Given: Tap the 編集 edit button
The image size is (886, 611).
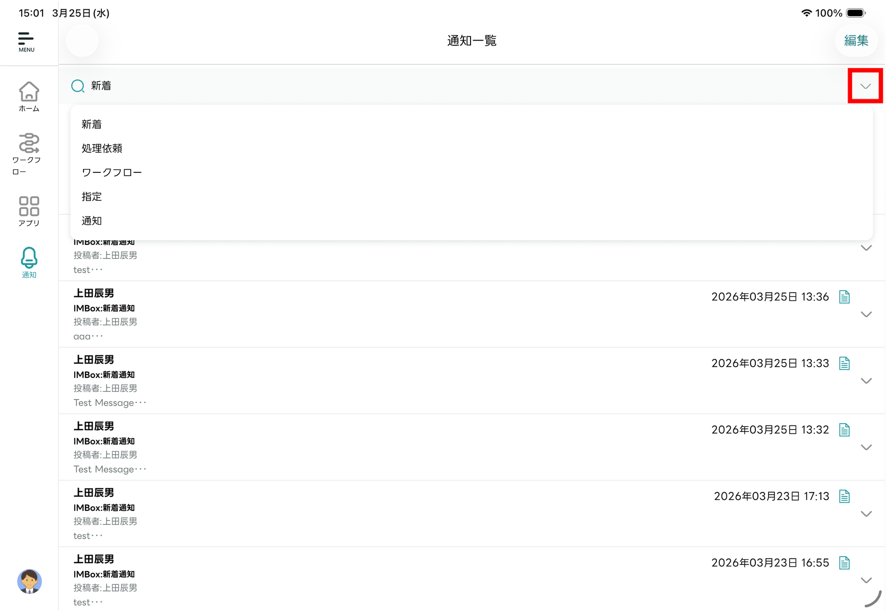Looking at the screenshot, I should tap(856, 41).
